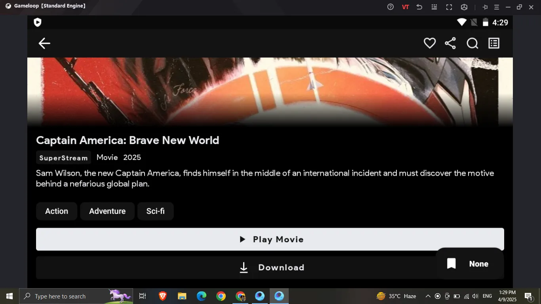Screen dimensions: 541x304
Task: Open search with the magnifier icon
Action: point(472,43)
